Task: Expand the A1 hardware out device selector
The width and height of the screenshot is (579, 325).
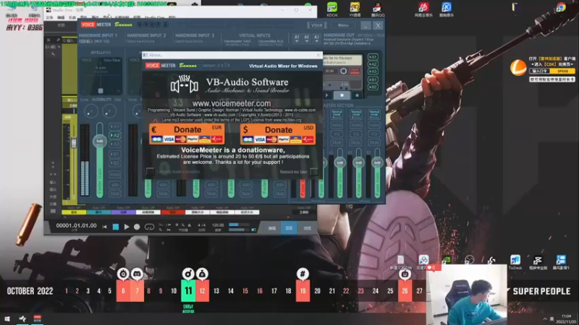Action: (x=297, y=39)
